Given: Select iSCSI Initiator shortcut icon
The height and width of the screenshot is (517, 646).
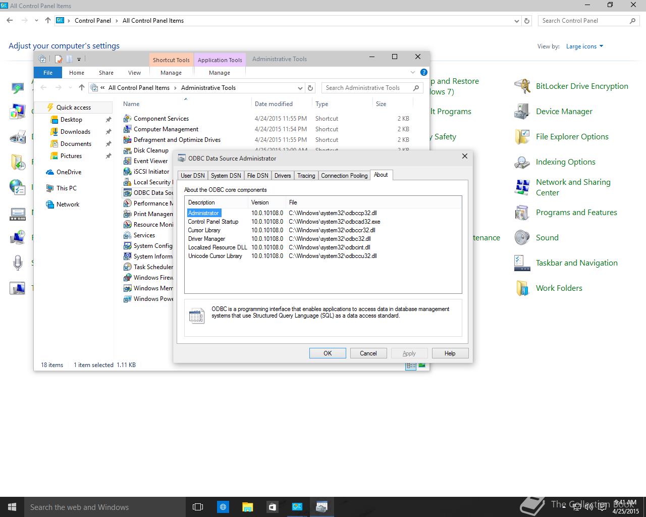Looking at the screenshot, I should click(128, 172).
